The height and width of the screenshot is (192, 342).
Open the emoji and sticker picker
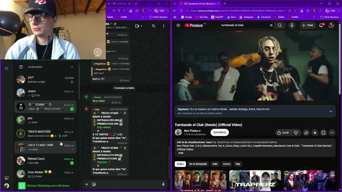(94, 184)
